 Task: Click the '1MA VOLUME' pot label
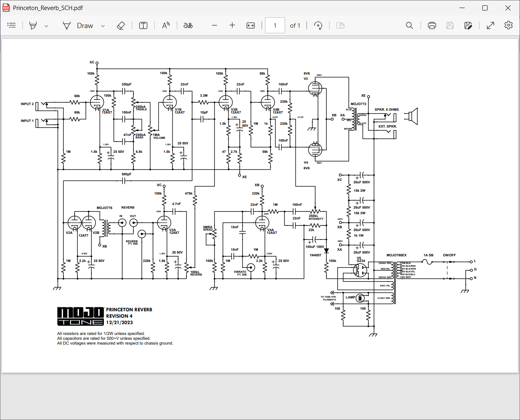[159, 136]
